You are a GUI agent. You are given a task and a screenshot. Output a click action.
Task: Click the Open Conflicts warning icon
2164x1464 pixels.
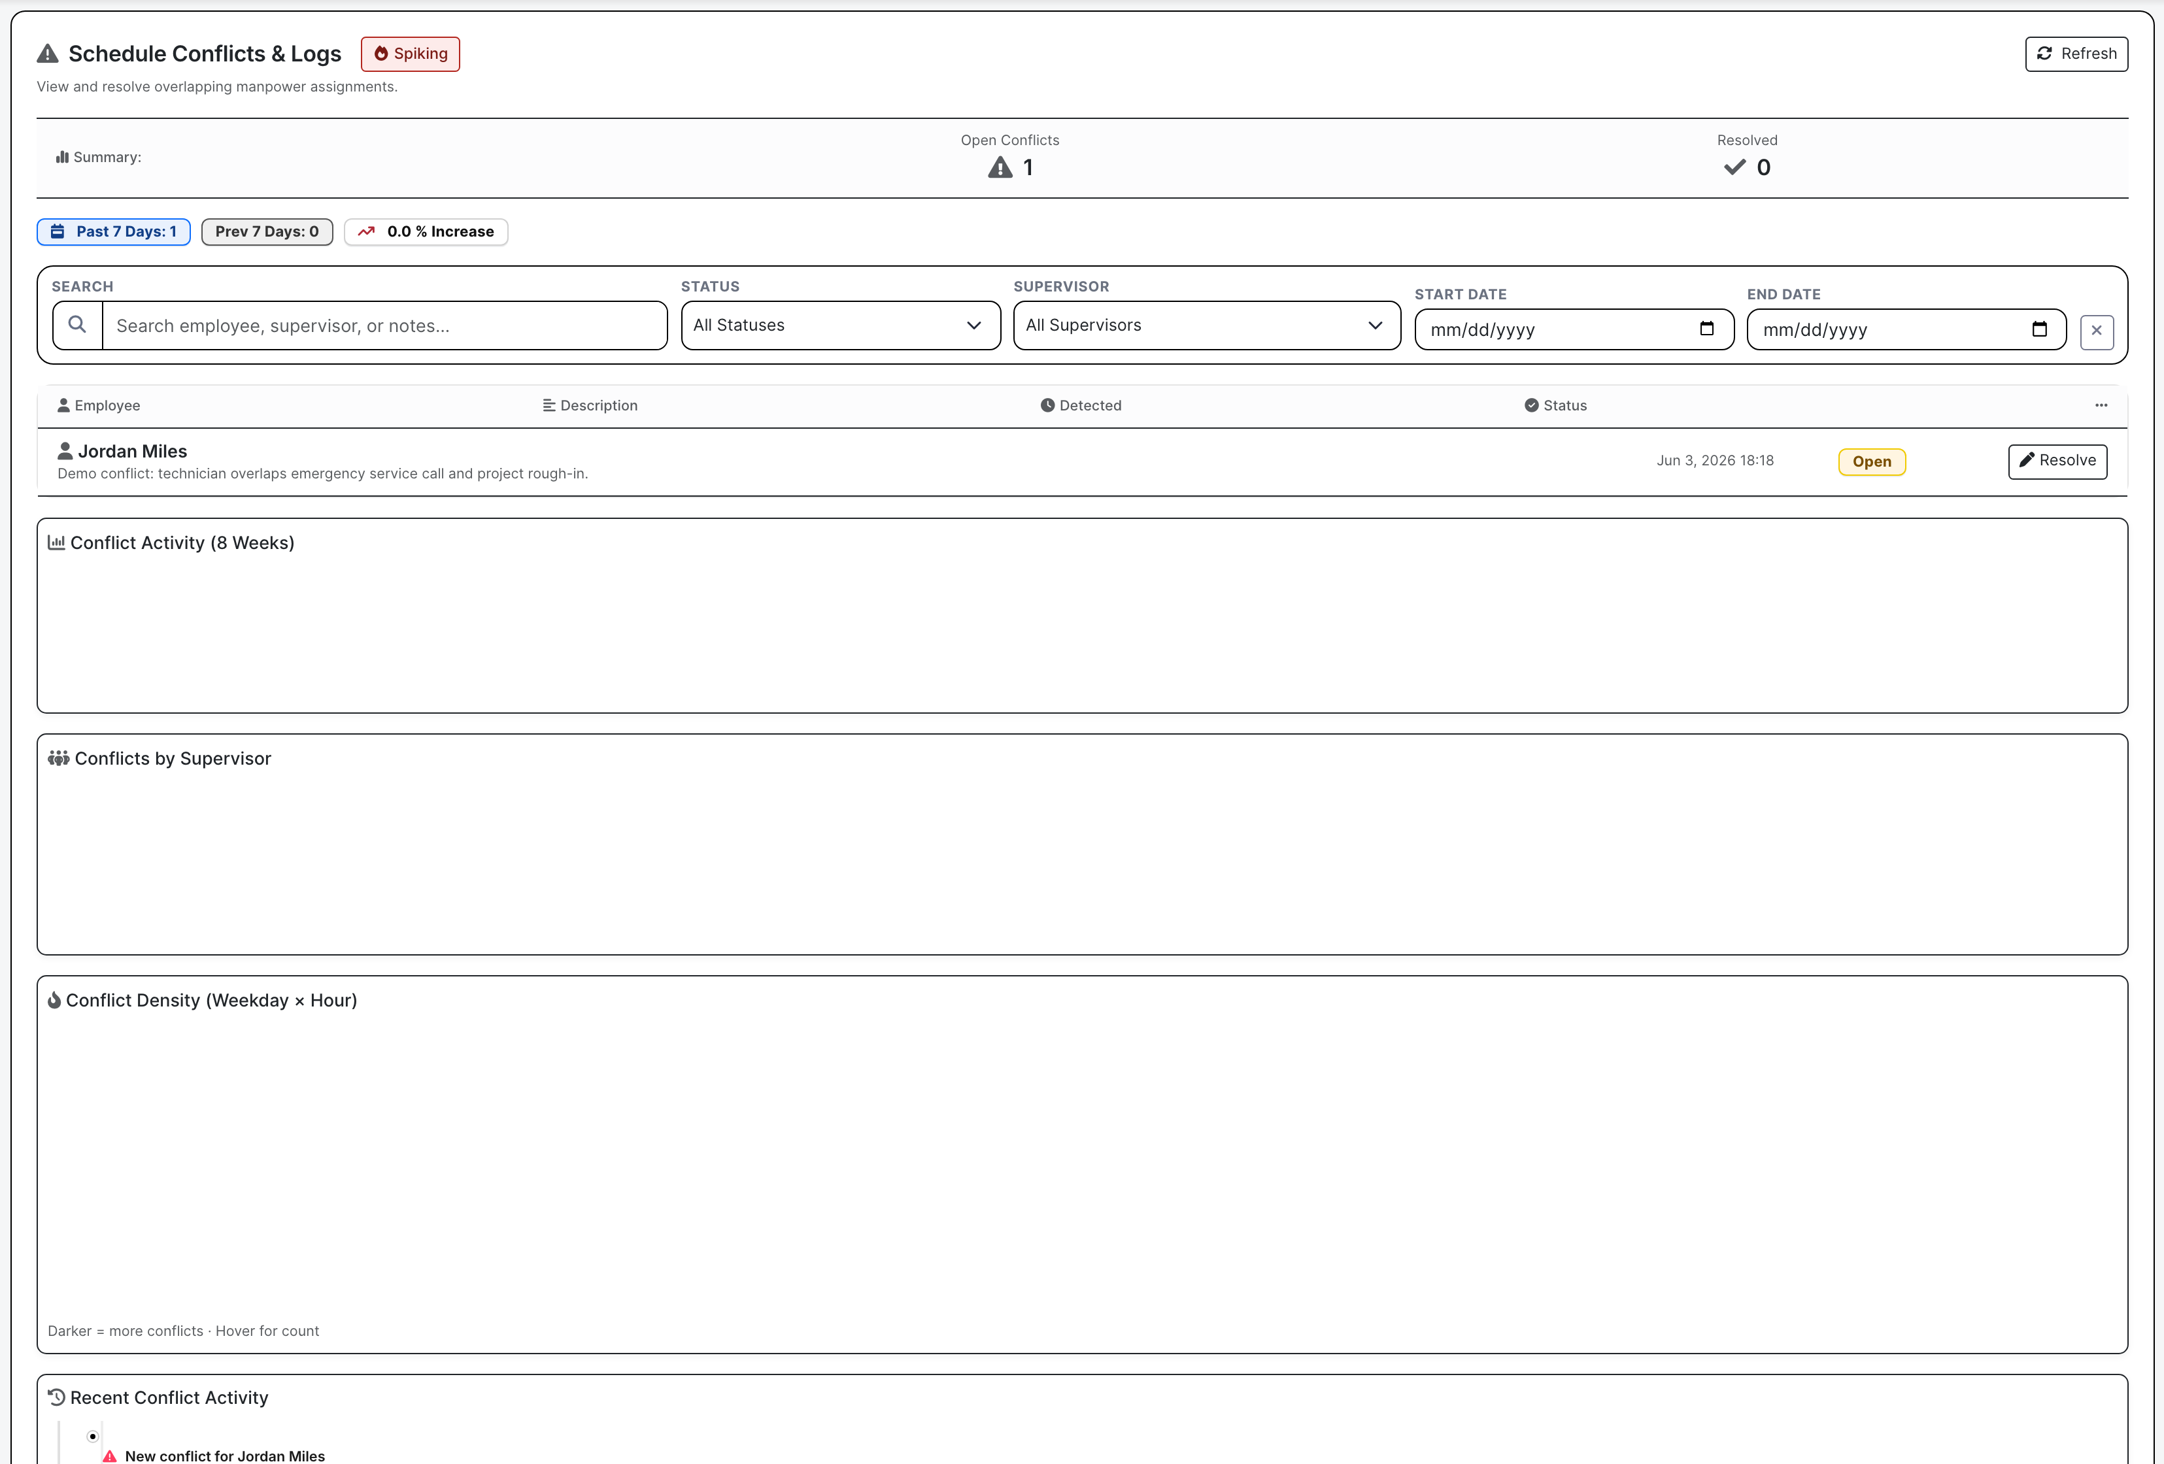[x=1000, y=167]
